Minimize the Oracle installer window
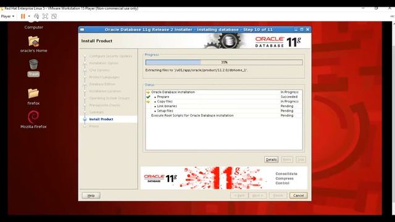The image size is (395, 222). [x=296, y=30]
